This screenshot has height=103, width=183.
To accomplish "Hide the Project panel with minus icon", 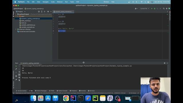I will [51, 11].
